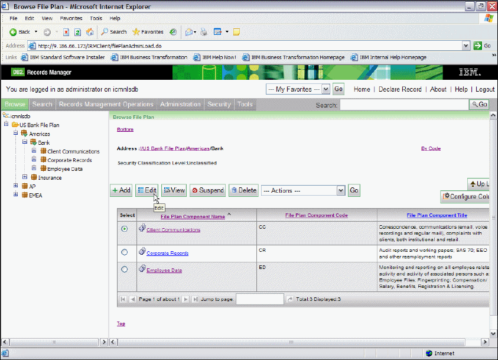Click in the Jump to page field
Image resolution: width=498 pixels, height=360 pixels.
point(260,299)
